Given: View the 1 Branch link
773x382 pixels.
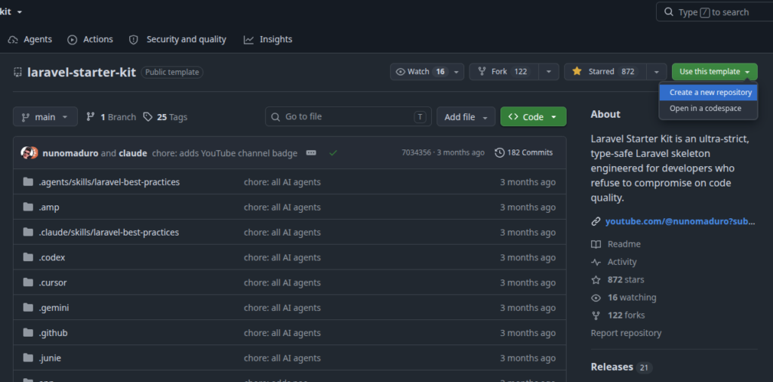Looking at the screenshot, I should pyautogui.click(x=111, y=117).
